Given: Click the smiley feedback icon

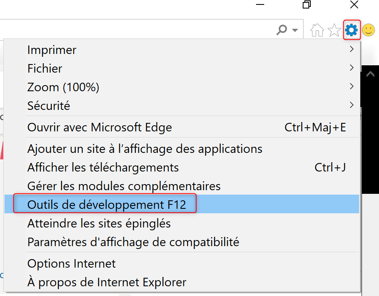Looking at the screenshot, I should (x=368, y=30).
